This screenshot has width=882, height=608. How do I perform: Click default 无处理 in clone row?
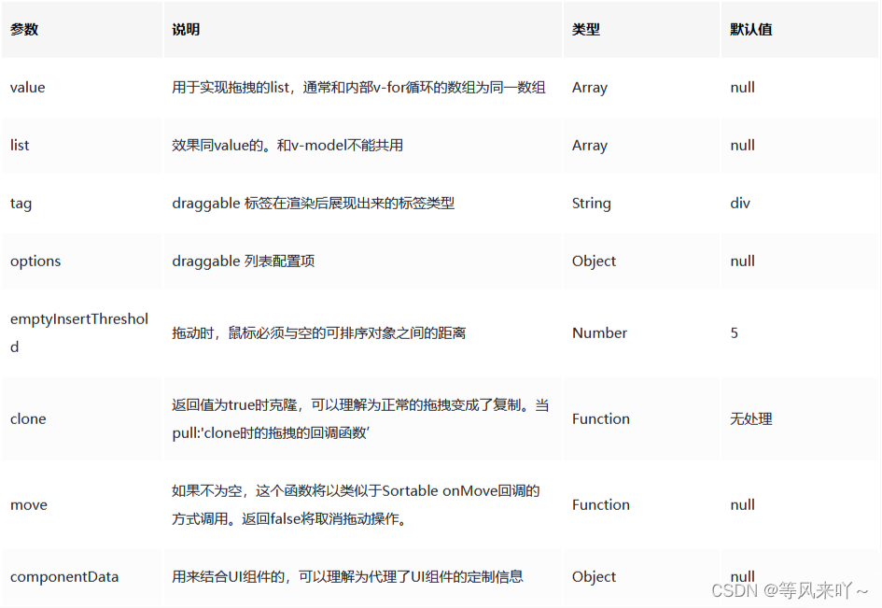[x=751, y=418]
